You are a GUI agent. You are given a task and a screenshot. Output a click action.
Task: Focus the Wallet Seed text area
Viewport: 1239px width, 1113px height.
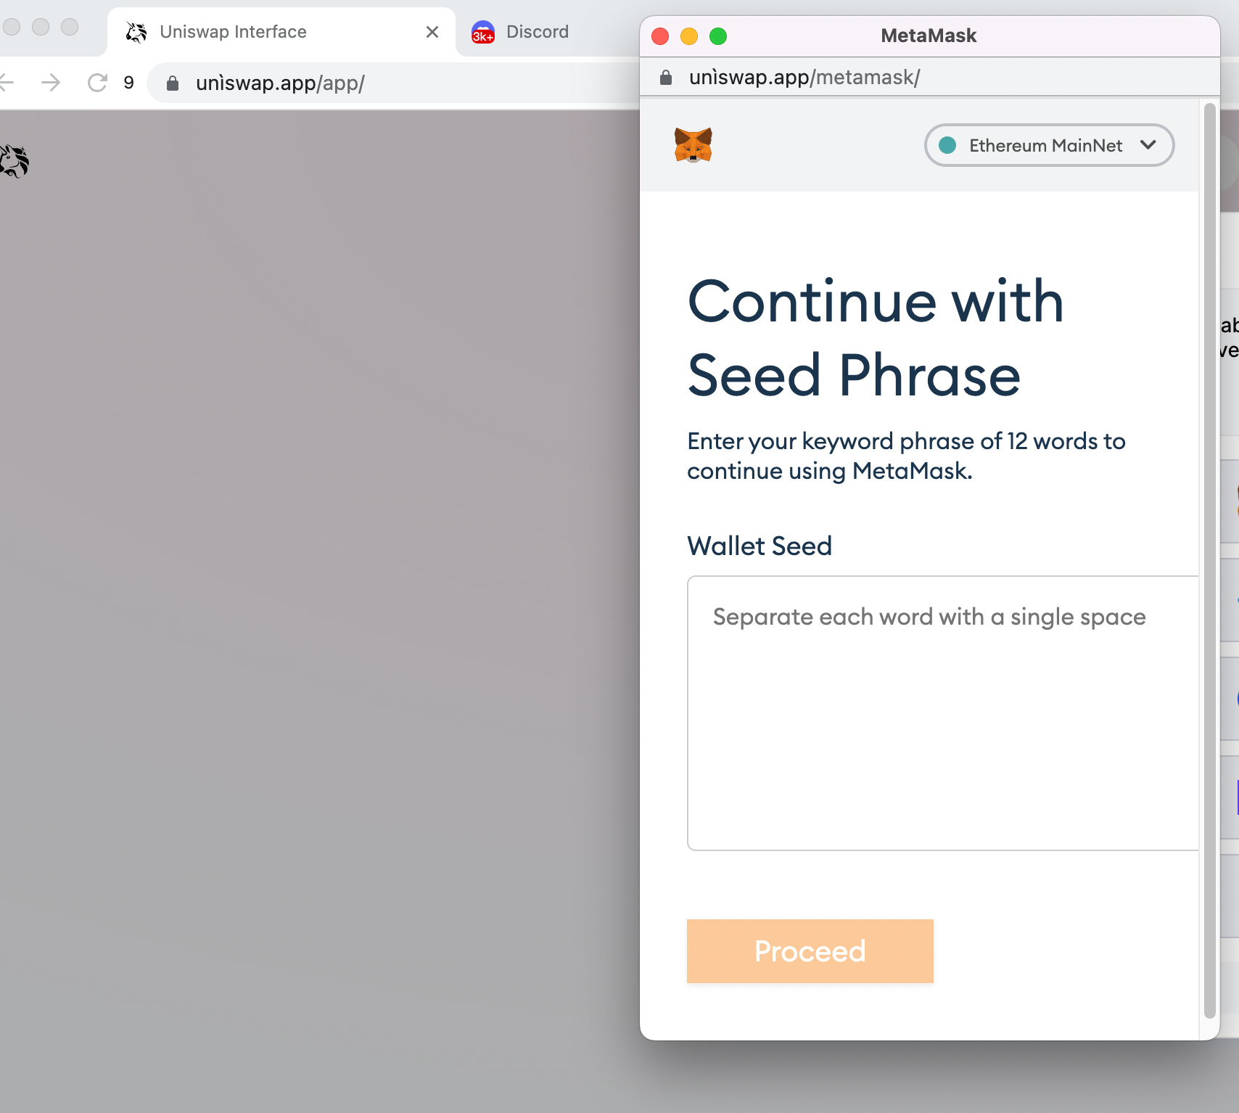942,712
